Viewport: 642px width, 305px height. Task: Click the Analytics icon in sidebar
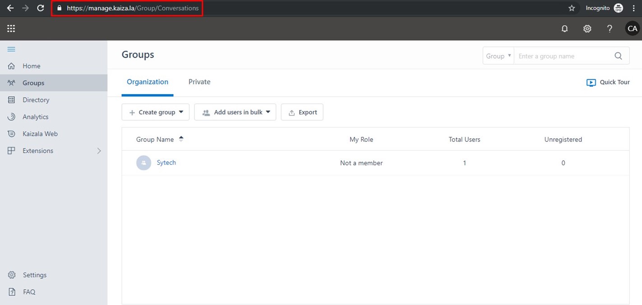(12, 117)
